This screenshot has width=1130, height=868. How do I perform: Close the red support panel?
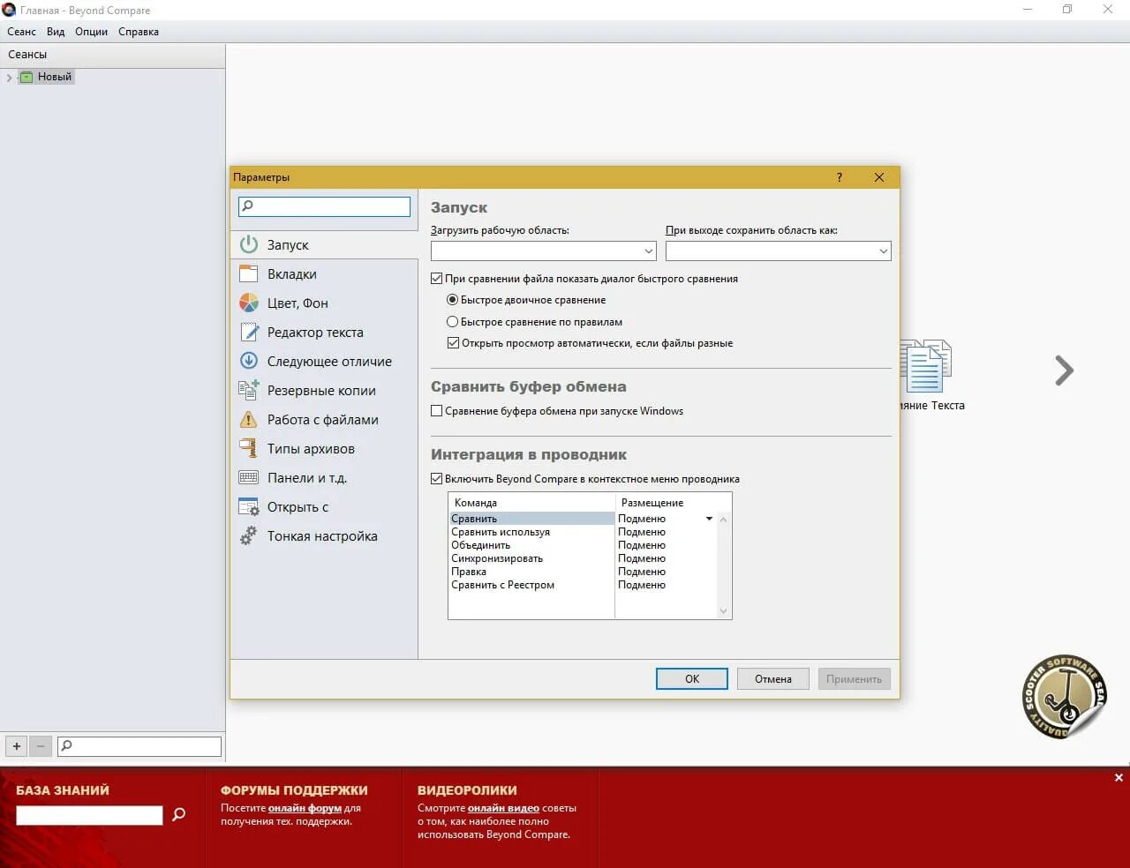(x=1119, y=777)
